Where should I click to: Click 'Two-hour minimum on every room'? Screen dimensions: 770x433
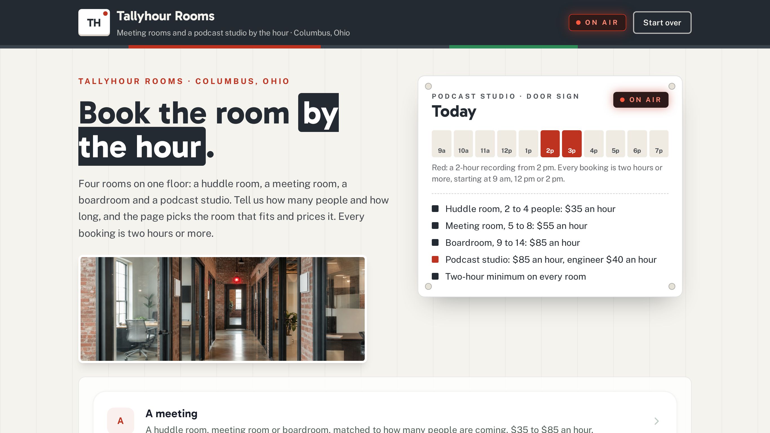pos(515,276)
